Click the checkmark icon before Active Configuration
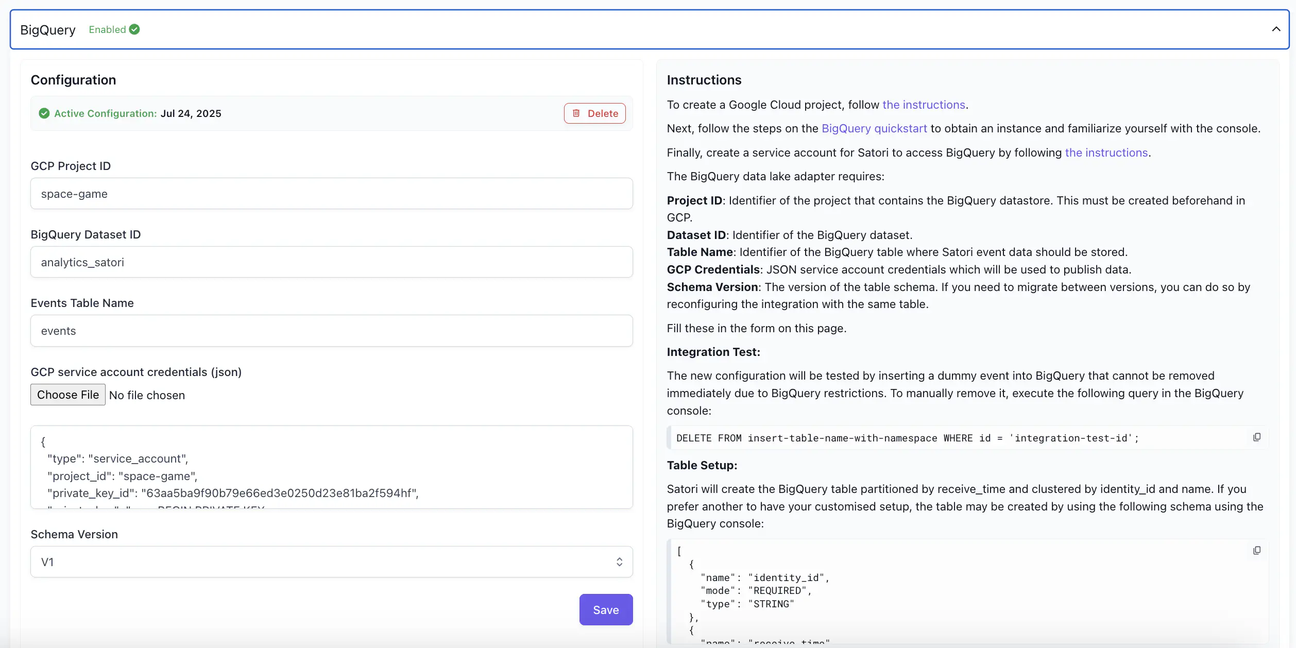The image size is (1296, 648). [44, 113]
